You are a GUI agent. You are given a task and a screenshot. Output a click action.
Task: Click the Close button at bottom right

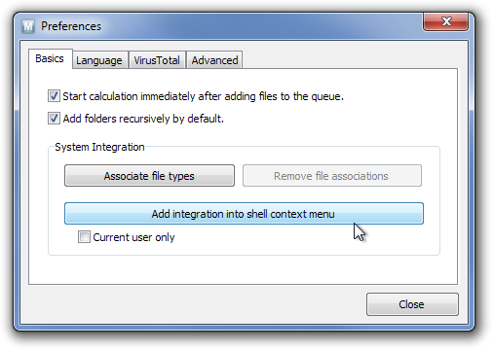(412, 304)
